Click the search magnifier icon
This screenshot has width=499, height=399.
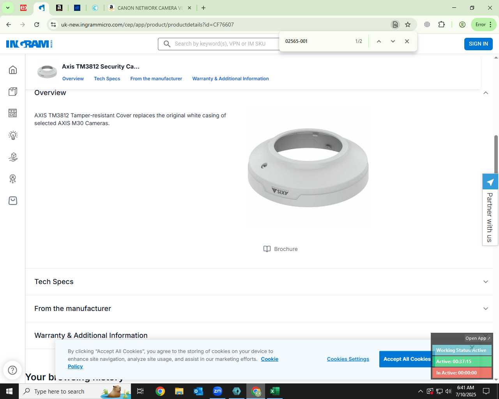coord(167,44)
